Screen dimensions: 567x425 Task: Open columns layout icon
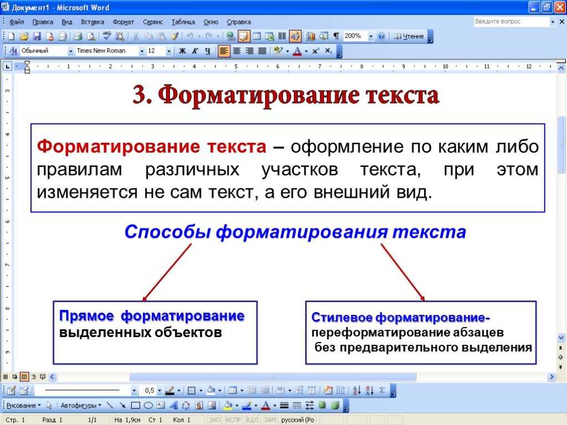282,36
